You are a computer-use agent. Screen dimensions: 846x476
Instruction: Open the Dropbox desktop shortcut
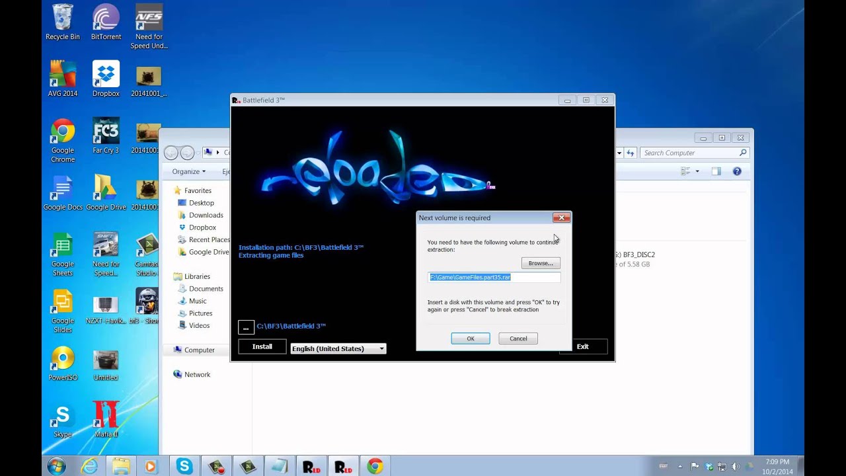tap(106, 79)
